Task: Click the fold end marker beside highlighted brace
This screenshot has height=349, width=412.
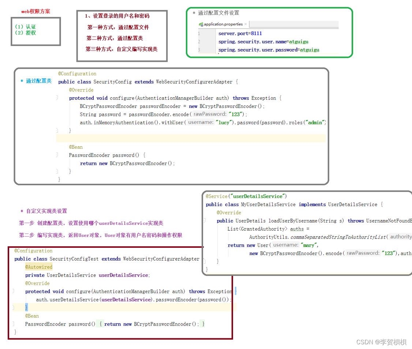Action: tap(13, 307)
